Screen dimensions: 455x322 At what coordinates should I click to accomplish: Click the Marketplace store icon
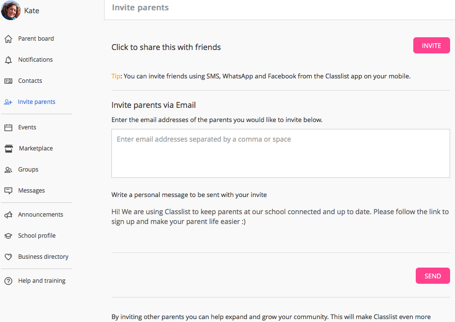pos(9,149)
